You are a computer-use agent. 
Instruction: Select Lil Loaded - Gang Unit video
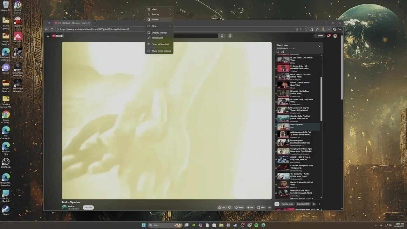click(298, 101)
